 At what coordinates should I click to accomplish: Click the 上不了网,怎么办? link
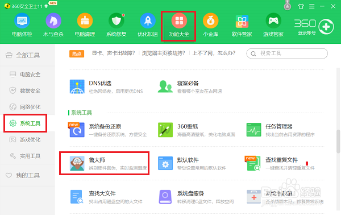(x=214, y=53)
